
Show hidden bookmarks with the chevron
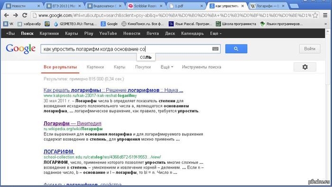pyautogui.click(x=326, y=24)
